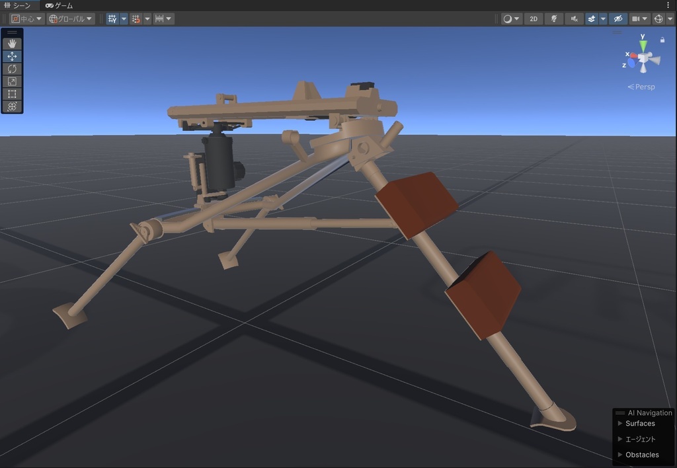Viewport: 677px width, 468px height.
Task: Toggle scene lighting button
Action: point(554,19)
